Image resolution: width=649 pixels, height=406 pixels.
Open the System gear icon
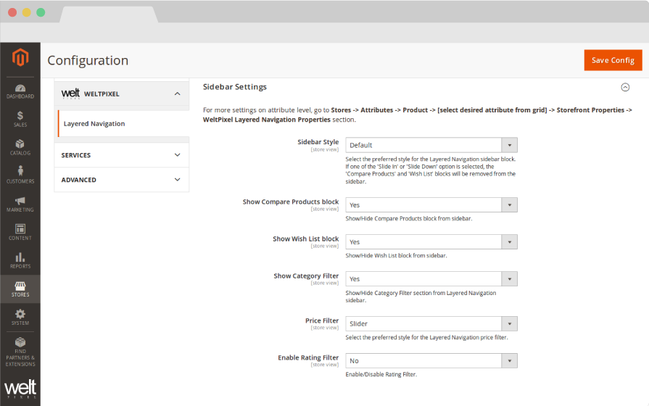(20, 317)
